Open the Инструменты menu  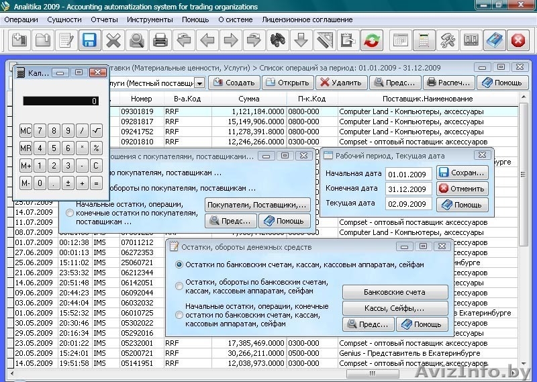[x=150, y=19]
